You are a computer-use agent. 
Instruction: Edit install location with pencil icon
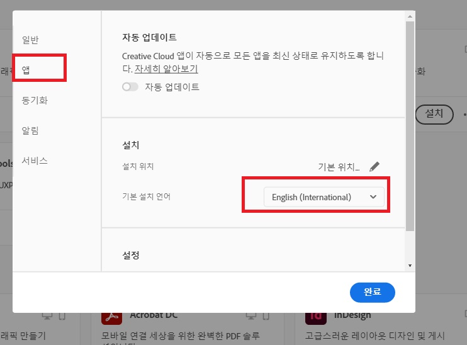click(374, 167)
